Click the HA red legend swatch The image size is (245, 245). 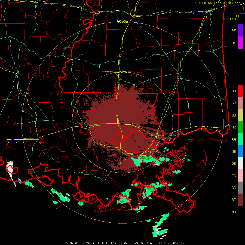(240, 91)
